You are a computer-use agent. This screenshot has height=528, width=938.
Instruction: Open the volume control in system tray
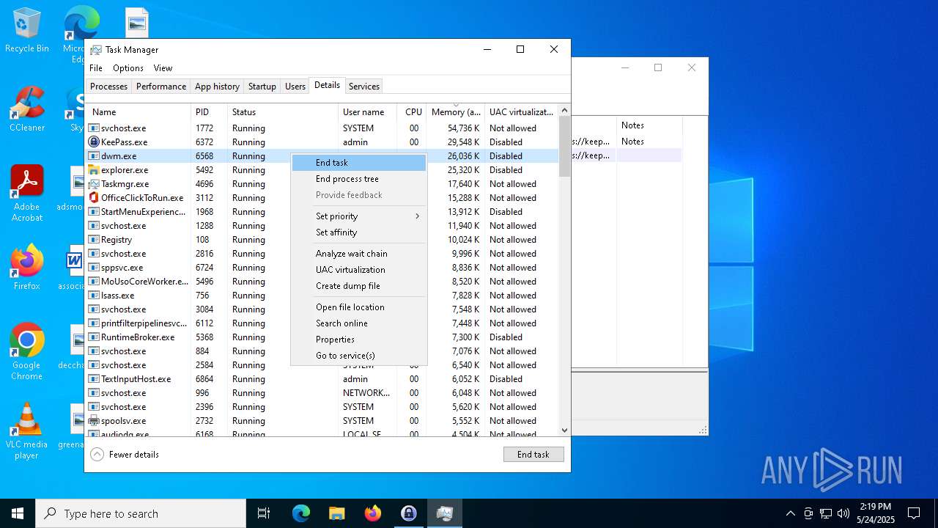point(843,513)
